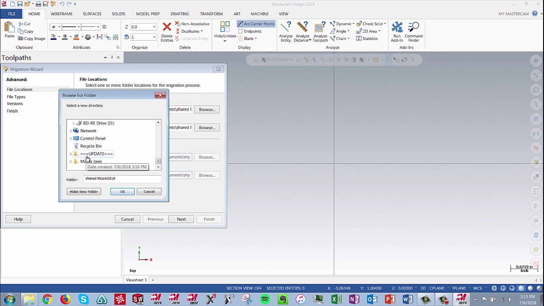544x306 pixels.
Task: Click Next in Migration Wizard
Action: tap(181, 219)
